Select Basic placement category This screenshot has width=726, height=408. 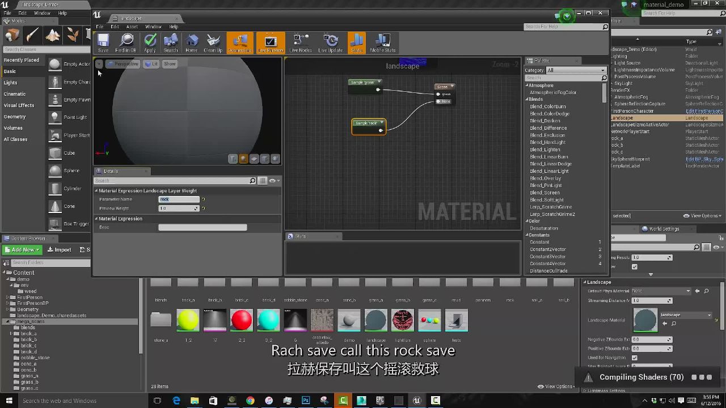point(10,71)
